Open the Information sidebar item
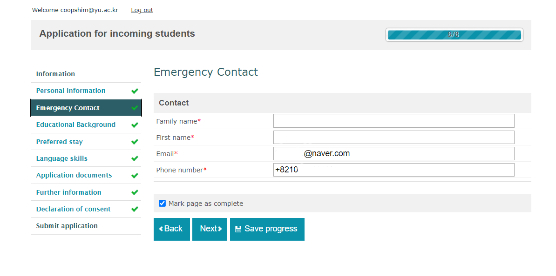The image size is (556, 276). click(55, 74)
